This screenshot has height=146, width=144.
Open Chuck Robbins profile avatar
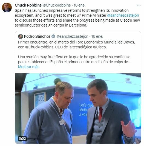pyautogui.click(x=7, y=7)
